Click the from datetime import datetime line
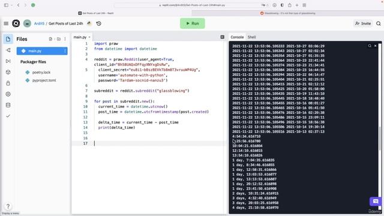384x216 pixels. (125, 49)
